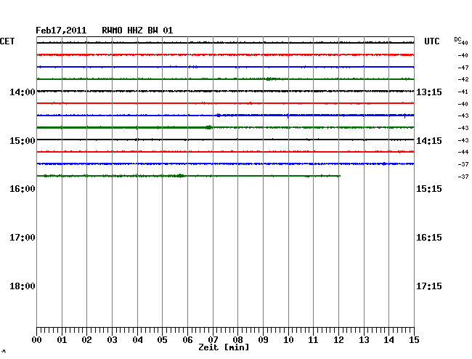Click the UTC time zone label

click(432, 41)
